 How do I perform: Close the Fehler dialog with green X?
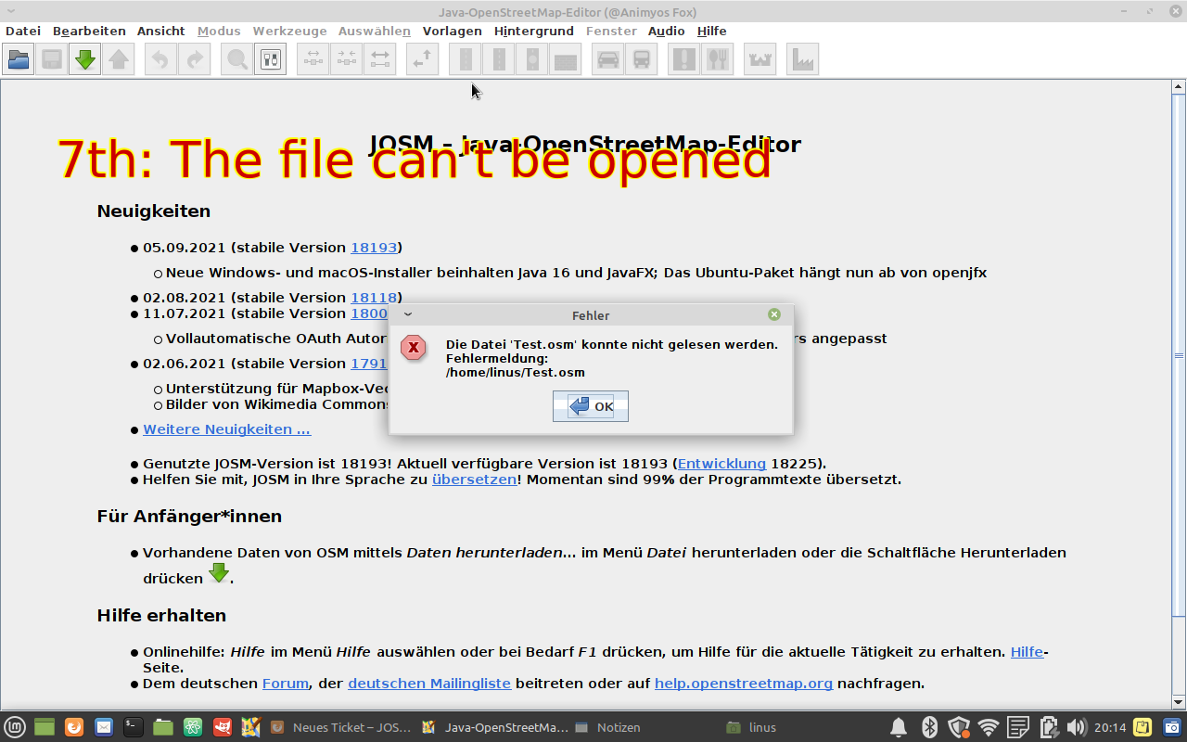(x=774, y=314)
